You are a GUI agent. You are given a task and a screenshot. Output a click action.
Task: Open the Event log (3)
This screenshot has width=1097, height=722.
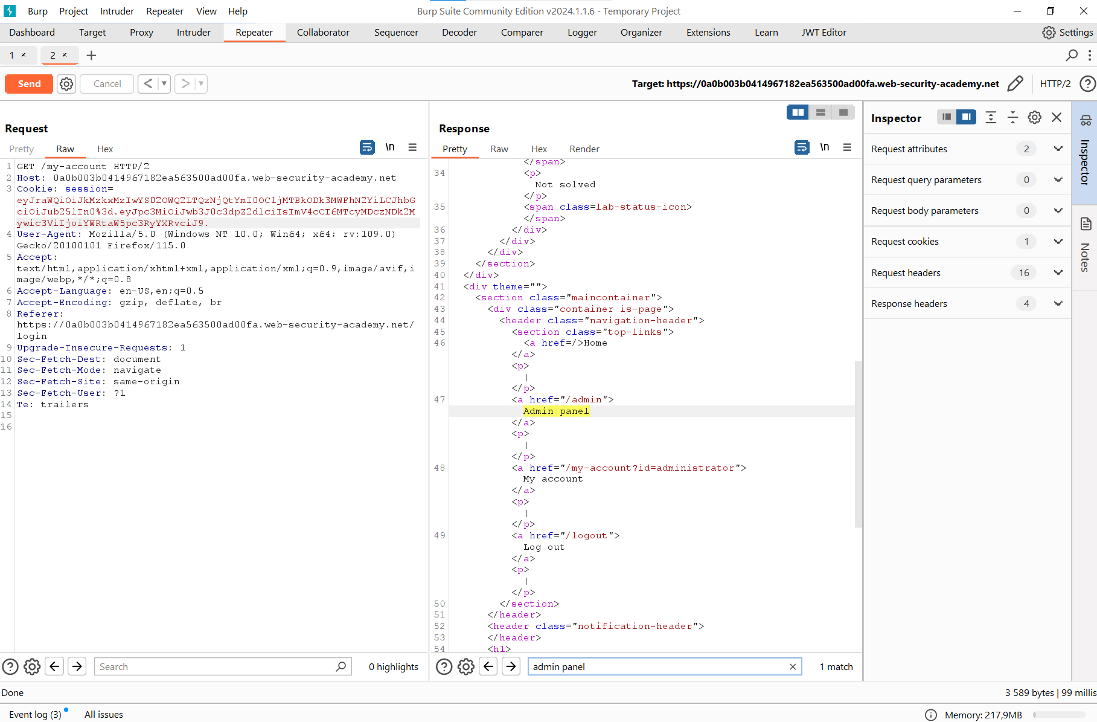[x=36, y=715]
